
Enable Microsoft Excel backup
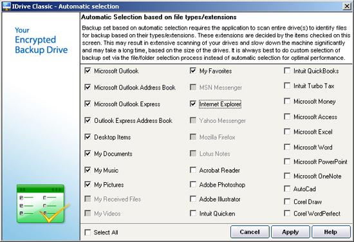pos(287,131)
